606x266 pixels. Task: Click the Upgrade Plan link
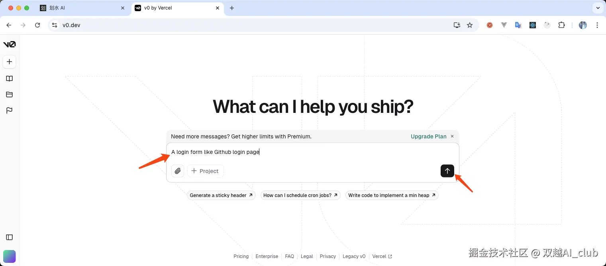pos(428,136)
